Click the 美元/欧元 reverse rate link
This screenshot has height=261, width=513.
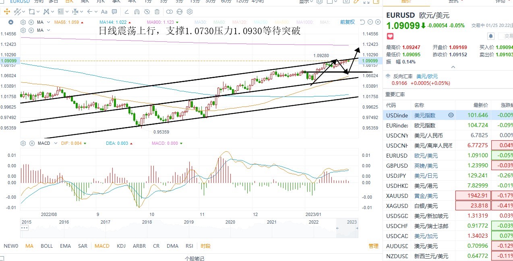pyautogui.click(x=427, y=76)
